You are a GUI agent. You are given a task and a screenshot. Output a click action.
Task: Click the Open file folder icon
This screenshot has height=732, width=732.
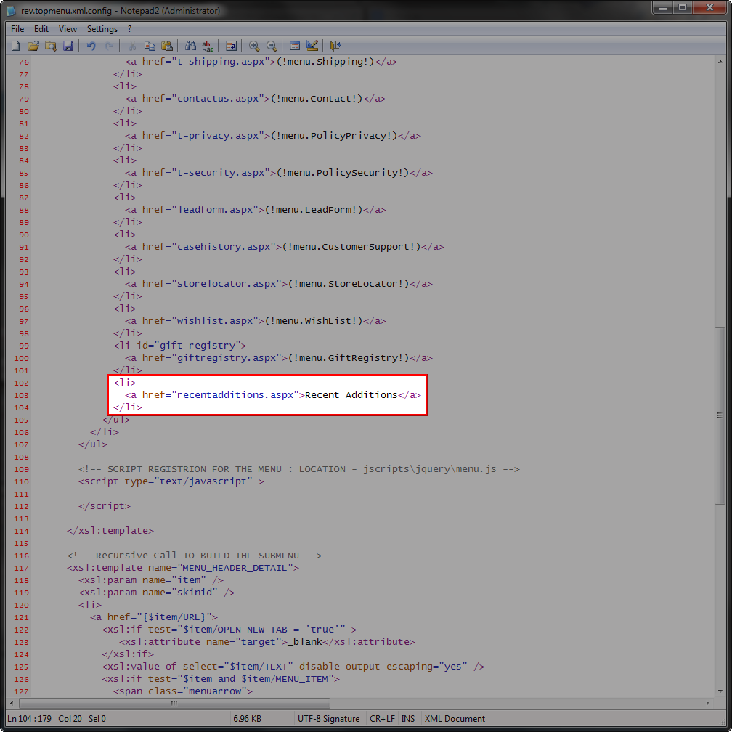pyautogui.click(x=33, y=46)
